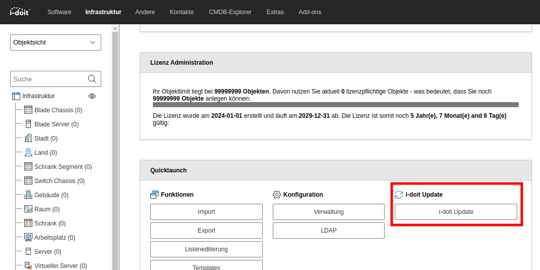540x270 pixels.
Task: Click the Verwaltung button
Action: [328, 212]
